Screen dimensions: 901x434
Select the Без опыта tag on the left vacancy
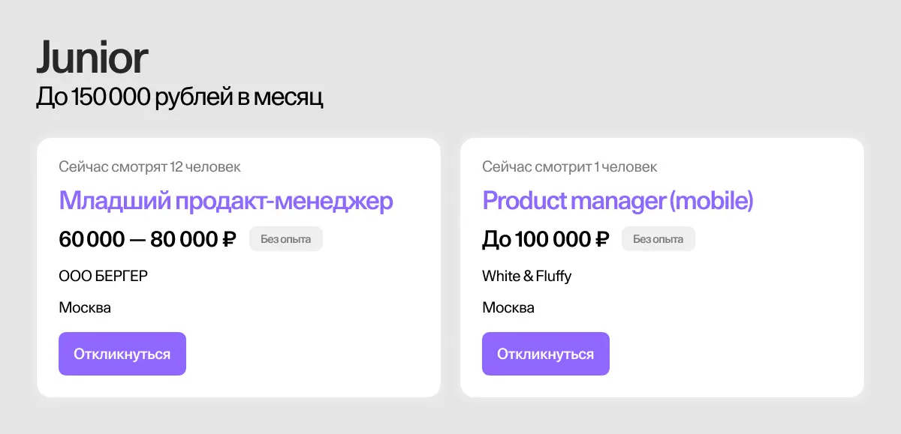(285, 238)
